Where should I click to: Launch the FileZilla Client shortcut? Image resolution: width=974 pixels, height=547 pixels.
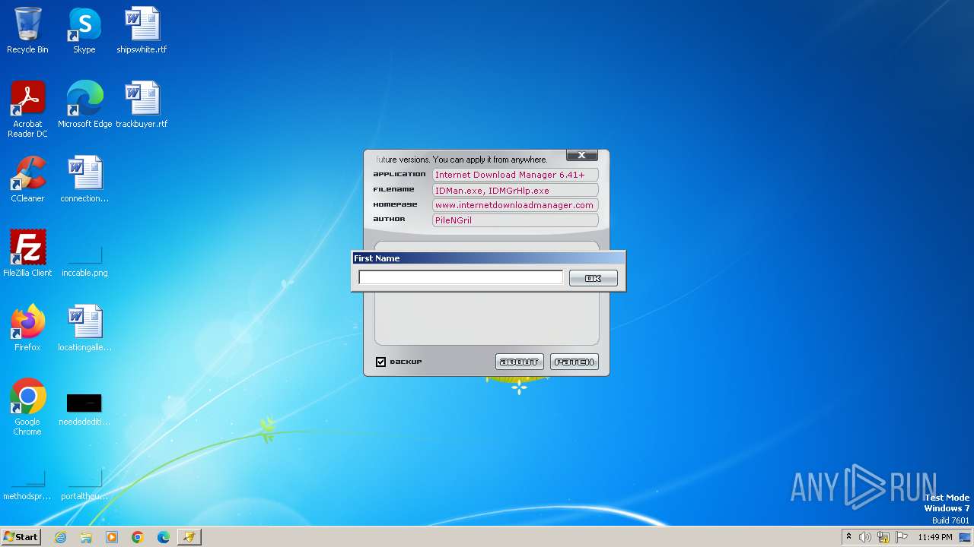click(x=27, y=254)
